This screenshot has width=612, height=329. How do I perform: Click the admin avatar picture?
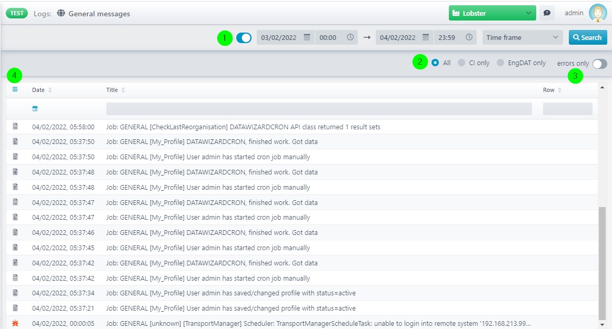597,13
